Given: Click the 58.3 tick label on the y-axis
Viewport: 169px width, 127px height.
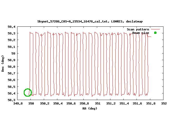Looking at the screenshot, I should pyautogui.click(x=11, y=100).
